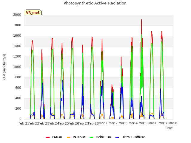
Task: Click the Mar 2 x-axis date label
Action: coord(113,123)
